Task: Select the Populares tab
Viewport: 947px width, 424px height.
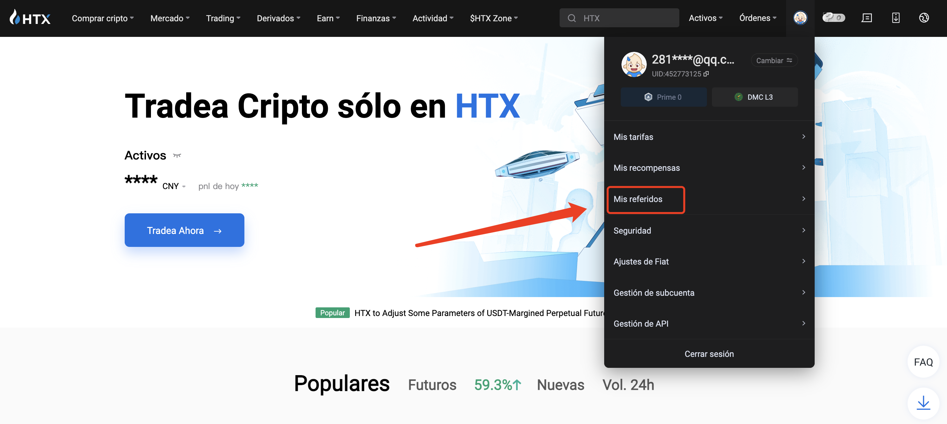Action: point(341,383)
